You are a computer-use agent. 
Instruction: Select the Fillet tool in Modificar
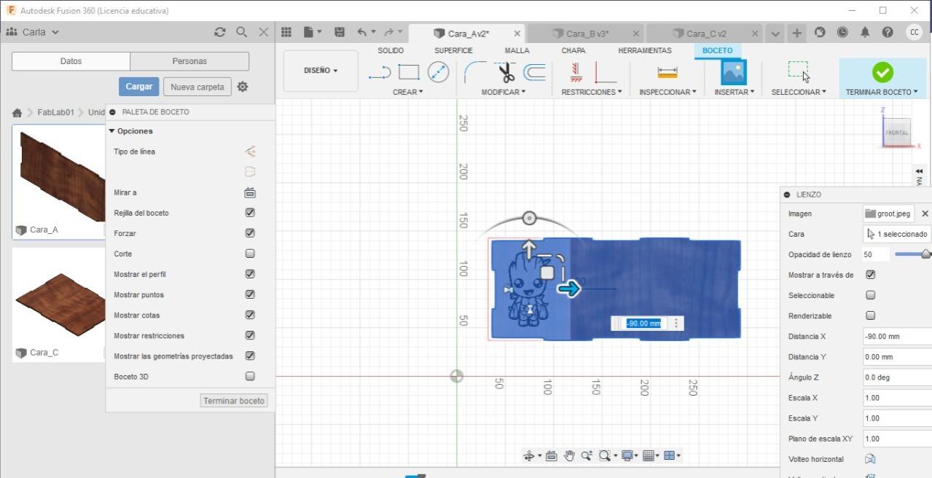(x=475, y=72)
